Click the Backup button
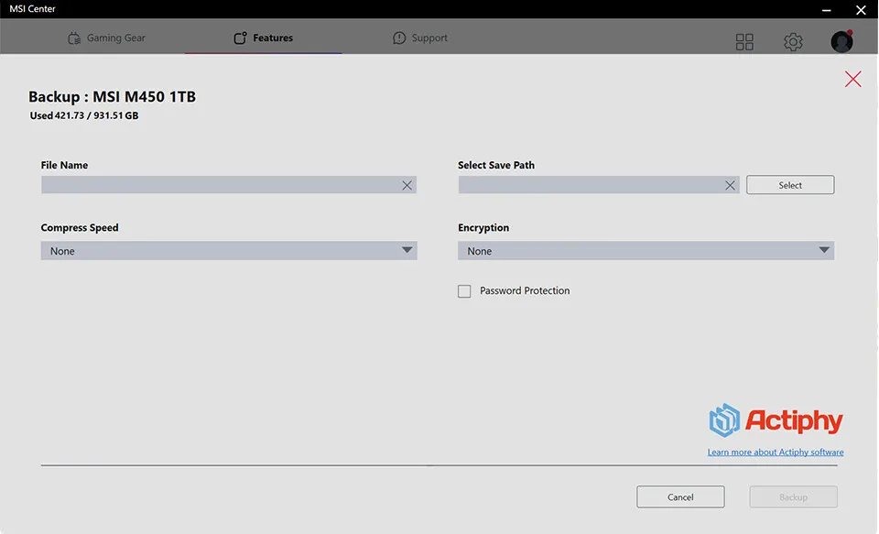 pyautogui.click(x=793, y=497)
